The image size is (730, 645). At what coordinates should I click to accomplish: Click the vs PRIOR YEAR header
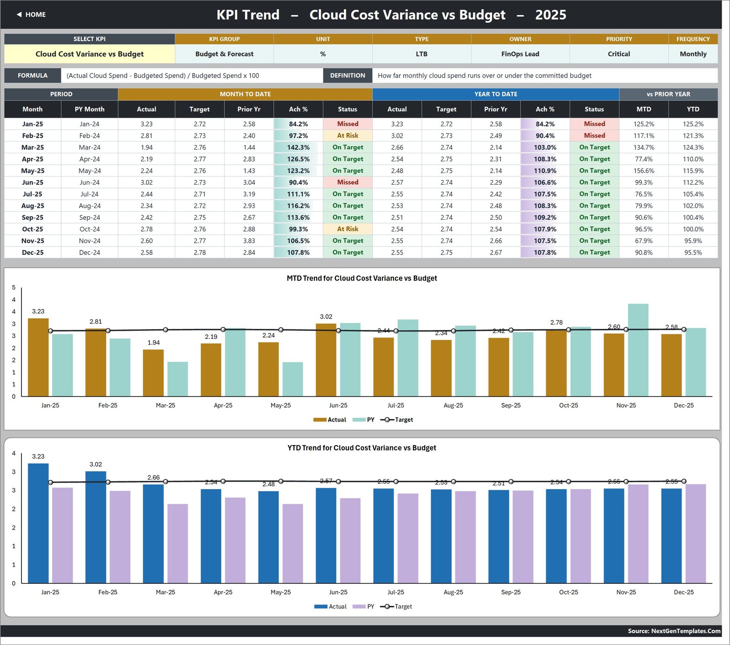(x=668, y=94)
